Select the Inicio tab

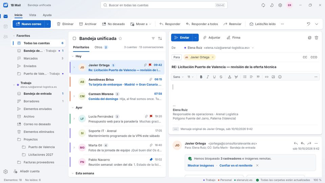(18, 15)
